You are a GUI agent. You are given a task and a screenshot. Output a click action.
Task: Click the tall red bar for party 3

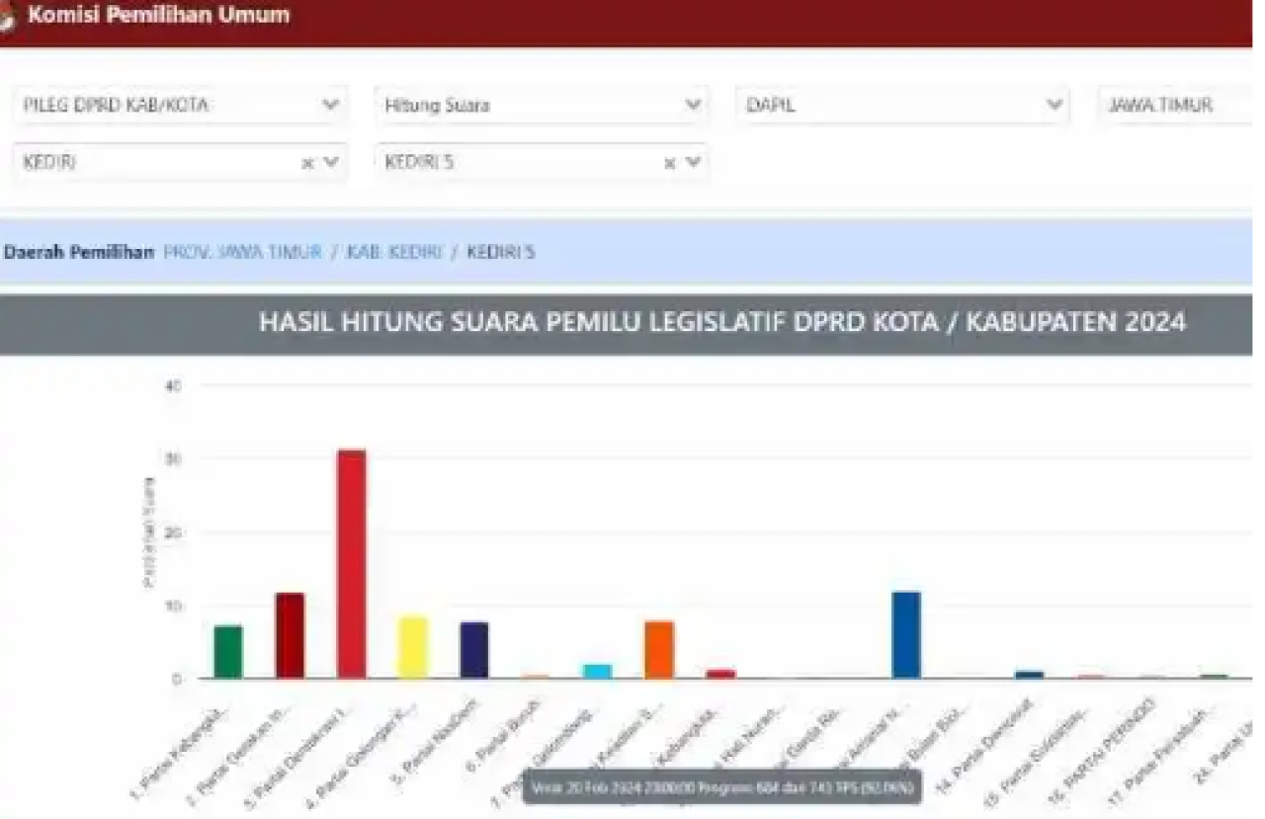point(351,564)
